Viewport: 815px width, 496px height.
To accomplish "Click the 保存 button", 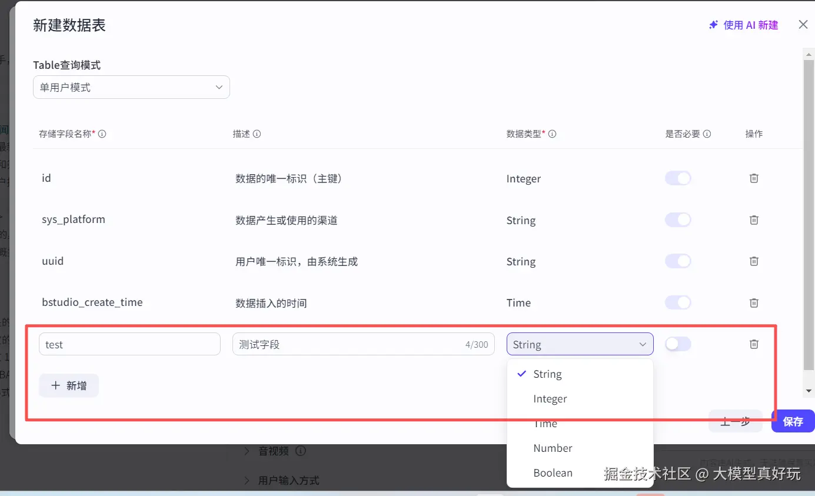I will pyautogui.click(x=793, y=421).
